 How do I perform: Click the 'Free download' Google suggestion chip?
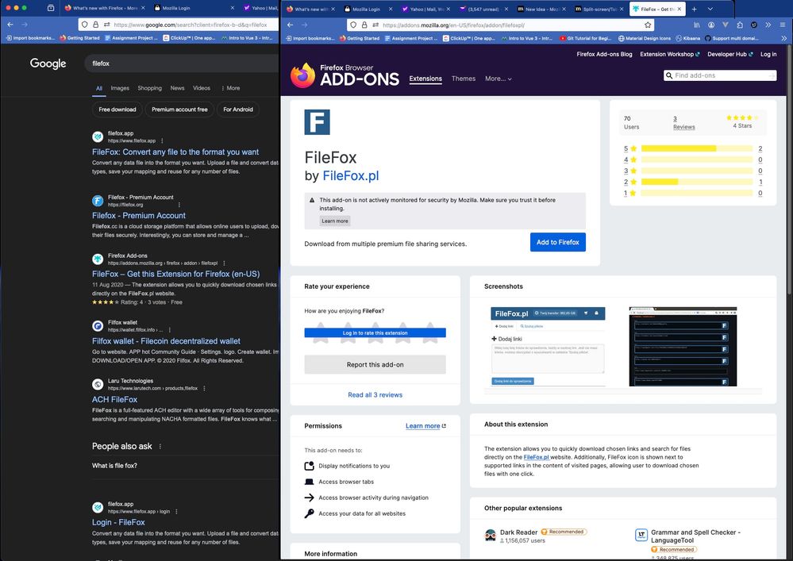(x=117, y=110)
